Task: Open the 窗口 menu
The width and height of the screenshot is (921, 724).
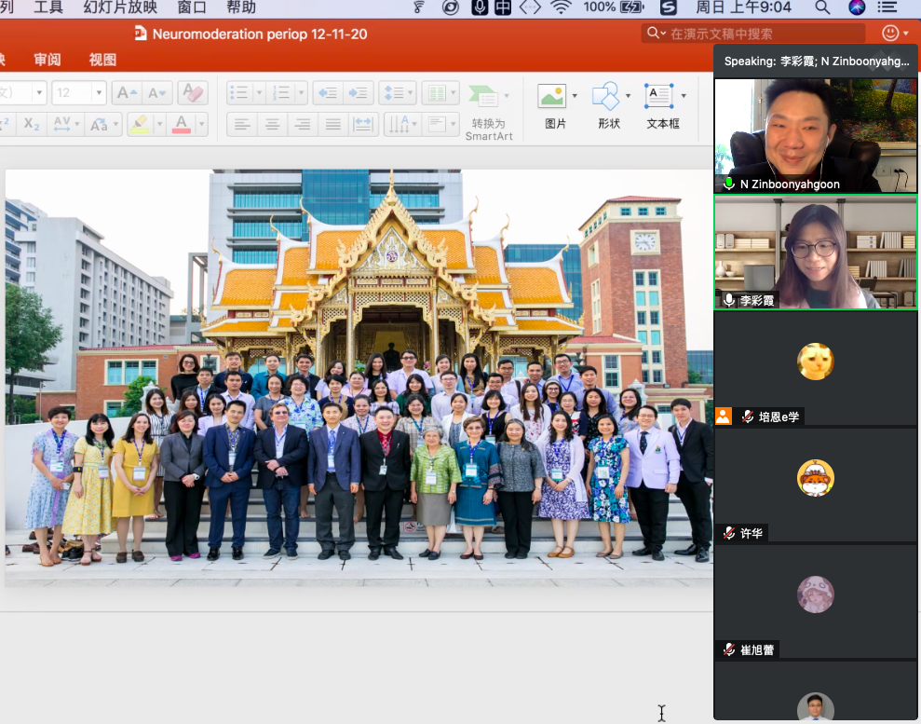Action: tap(192, 7)
